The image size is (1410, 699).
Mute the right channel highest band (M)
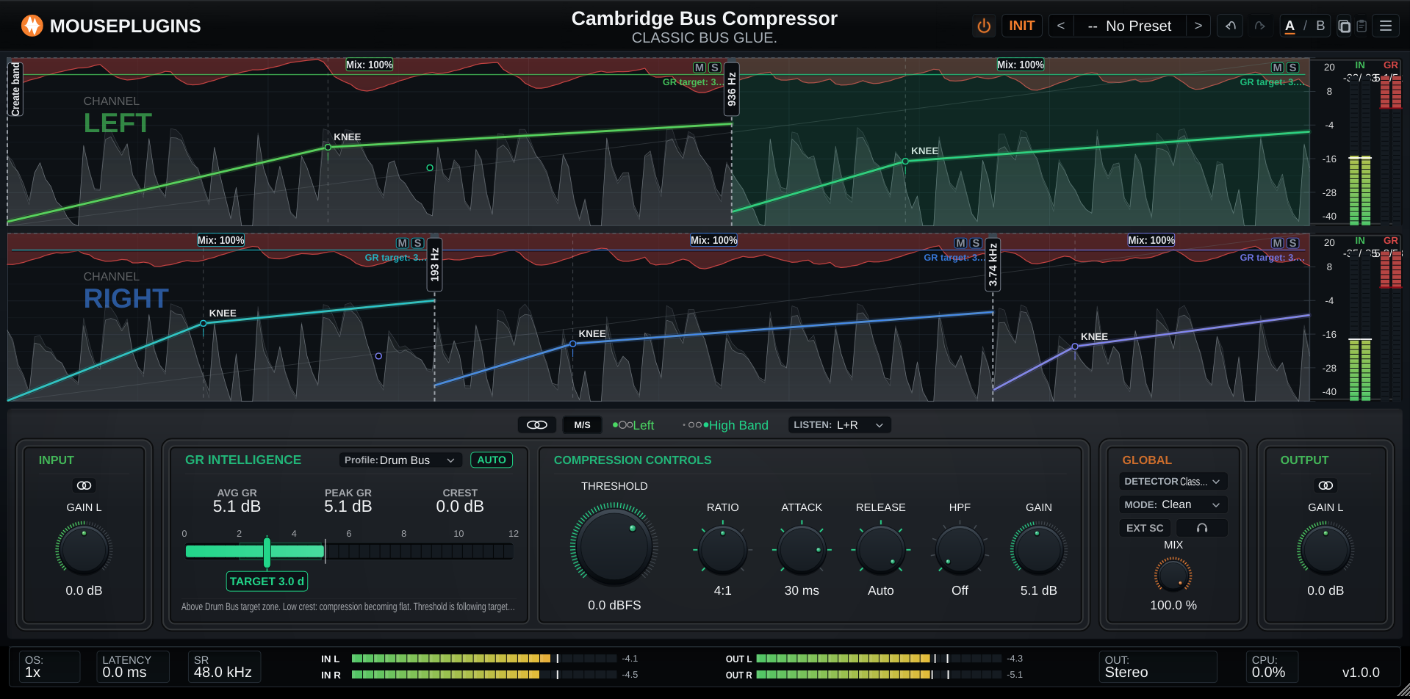(1278, 243)
